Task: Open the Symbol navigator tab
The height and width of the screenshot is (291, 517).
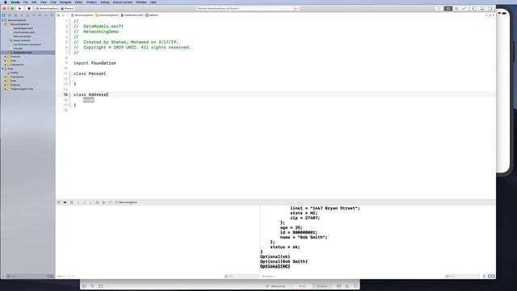Action: [x=15, y=15]
